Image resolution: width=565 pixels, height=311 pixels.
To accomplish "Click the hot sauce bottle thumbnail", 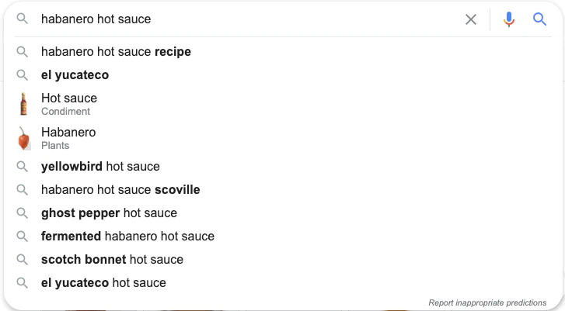I will (x=23, y=104).
